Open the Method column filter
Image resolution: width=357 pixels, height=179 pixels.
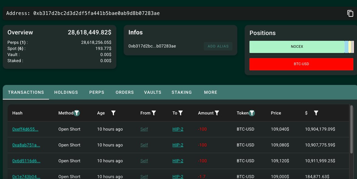[x=77, y=113]
